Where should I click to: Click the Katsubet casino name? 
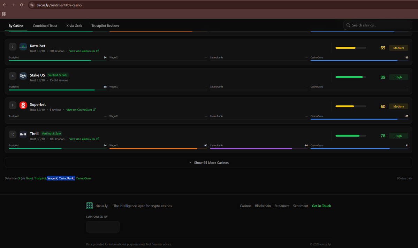click(37, 46)
